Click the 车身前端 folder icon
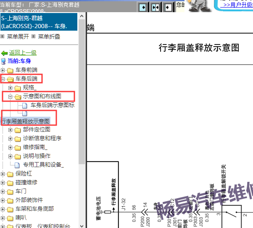253x228 pixels. coord(10,71)
